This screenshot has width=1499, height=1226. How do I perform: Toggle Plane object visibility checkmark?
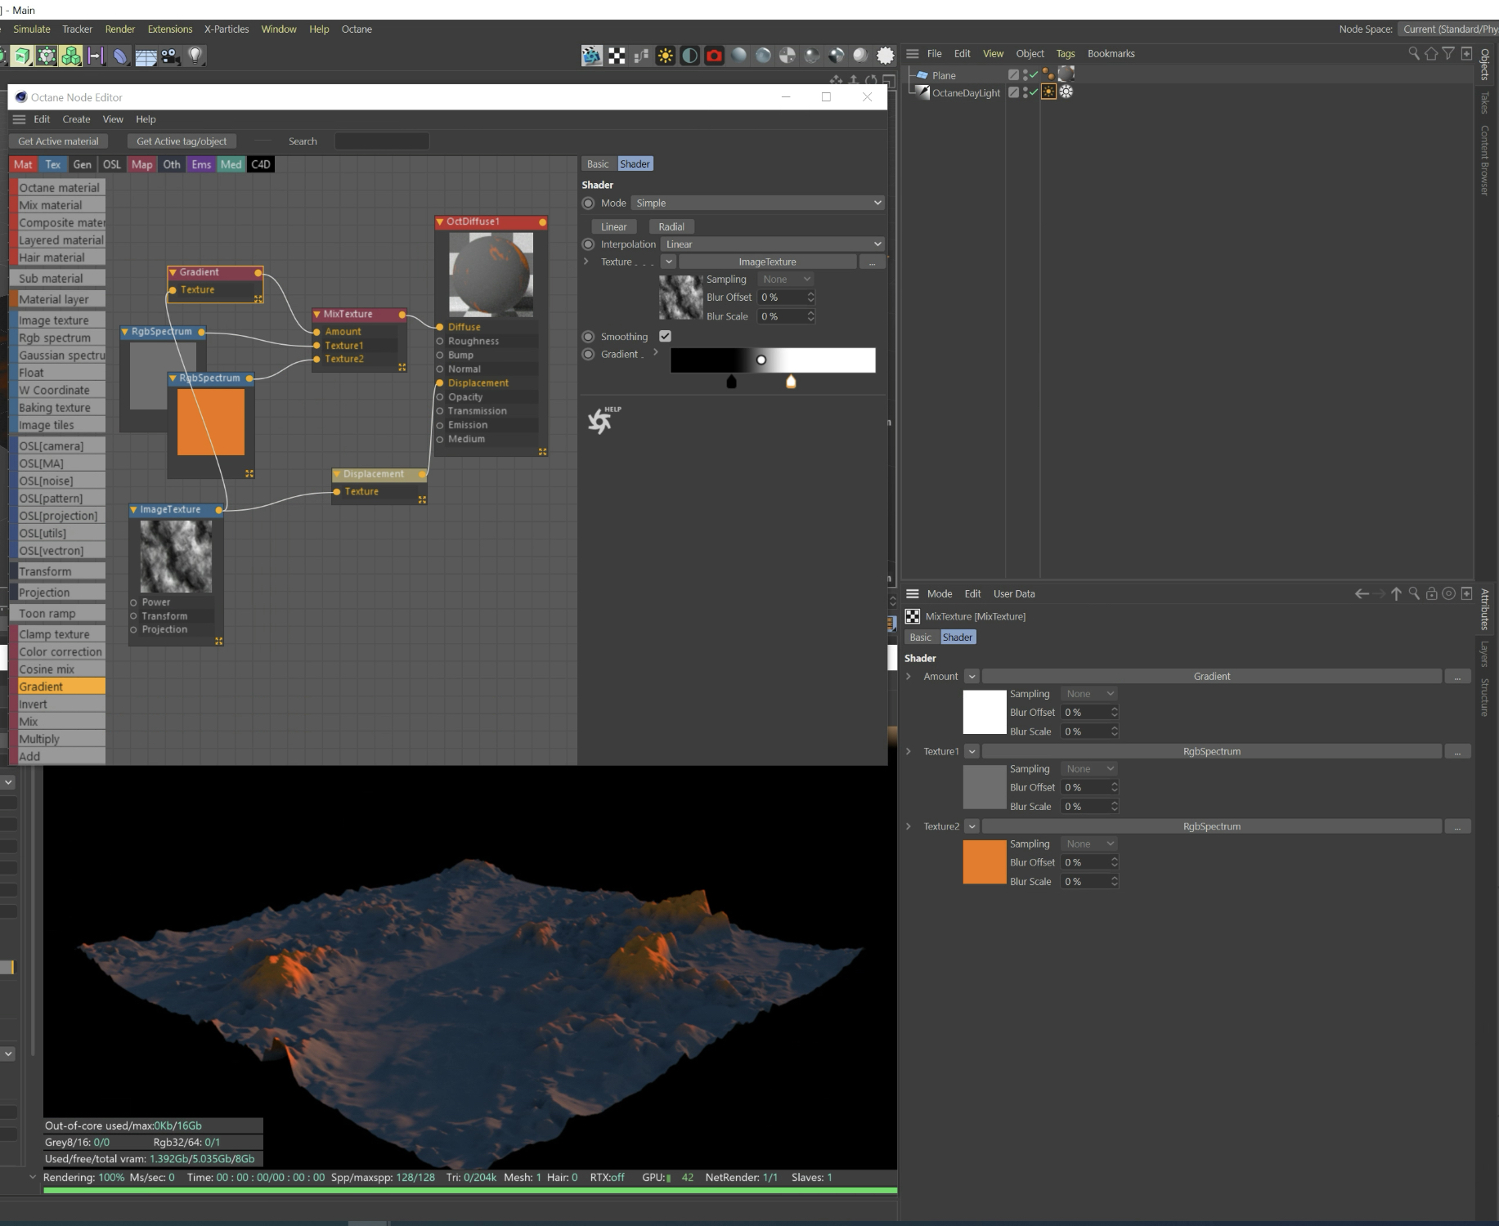[x=1034, y=74]
